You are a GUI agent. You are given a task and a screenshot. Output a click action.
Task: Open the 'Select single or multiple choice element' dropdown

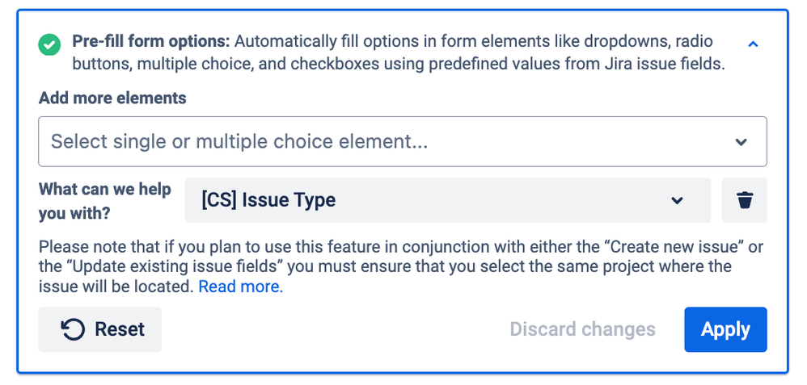pyautogui.click(x=402, y=142)
